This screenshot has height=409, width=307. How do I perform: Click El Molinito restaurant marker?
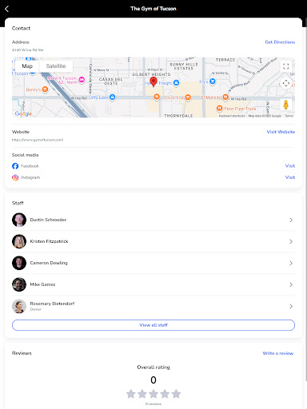(225, 97)
